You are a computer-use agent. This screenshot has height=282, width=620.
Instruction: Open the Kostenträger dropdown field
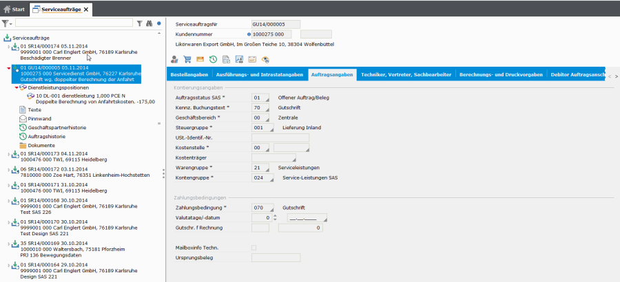[x=273, y=158]
